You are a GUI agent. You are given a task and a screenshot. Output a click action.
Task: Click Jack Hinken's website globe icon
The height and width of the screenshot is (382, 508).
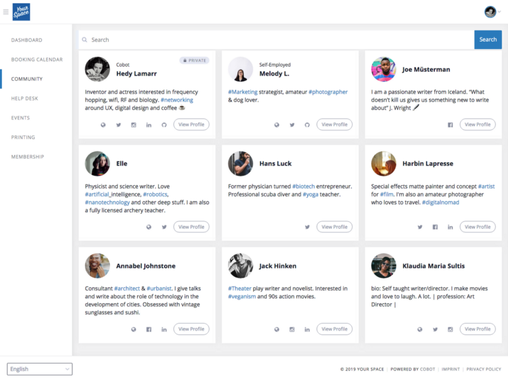click(x=277, y=329)
